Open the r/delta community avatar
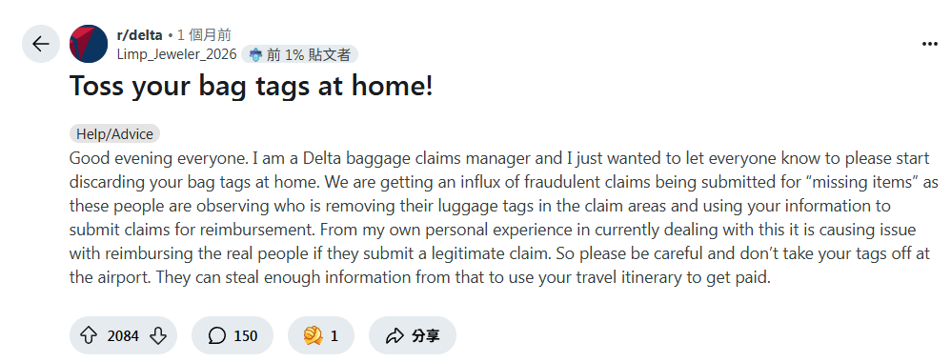951x362 pixels. point(89,44)
